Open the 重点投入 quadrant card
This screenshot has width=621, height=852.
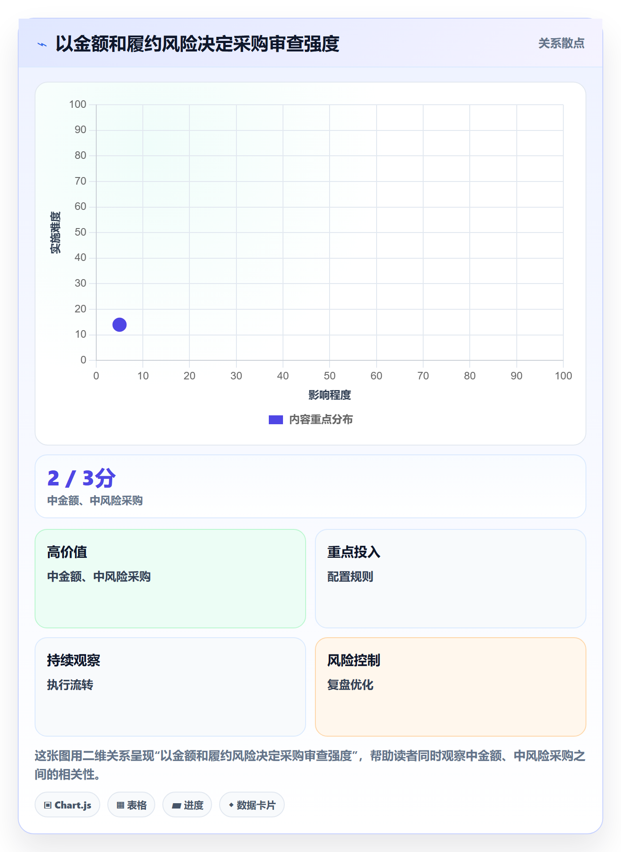pos(451,579)
